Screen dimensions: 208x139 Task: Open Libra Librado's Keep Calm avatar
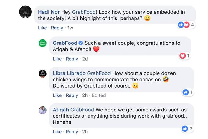tap(42, 74)
